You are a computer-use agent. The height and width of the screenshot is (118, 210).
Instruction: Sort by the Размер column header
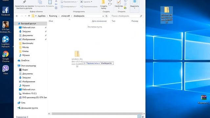[135, 21]
